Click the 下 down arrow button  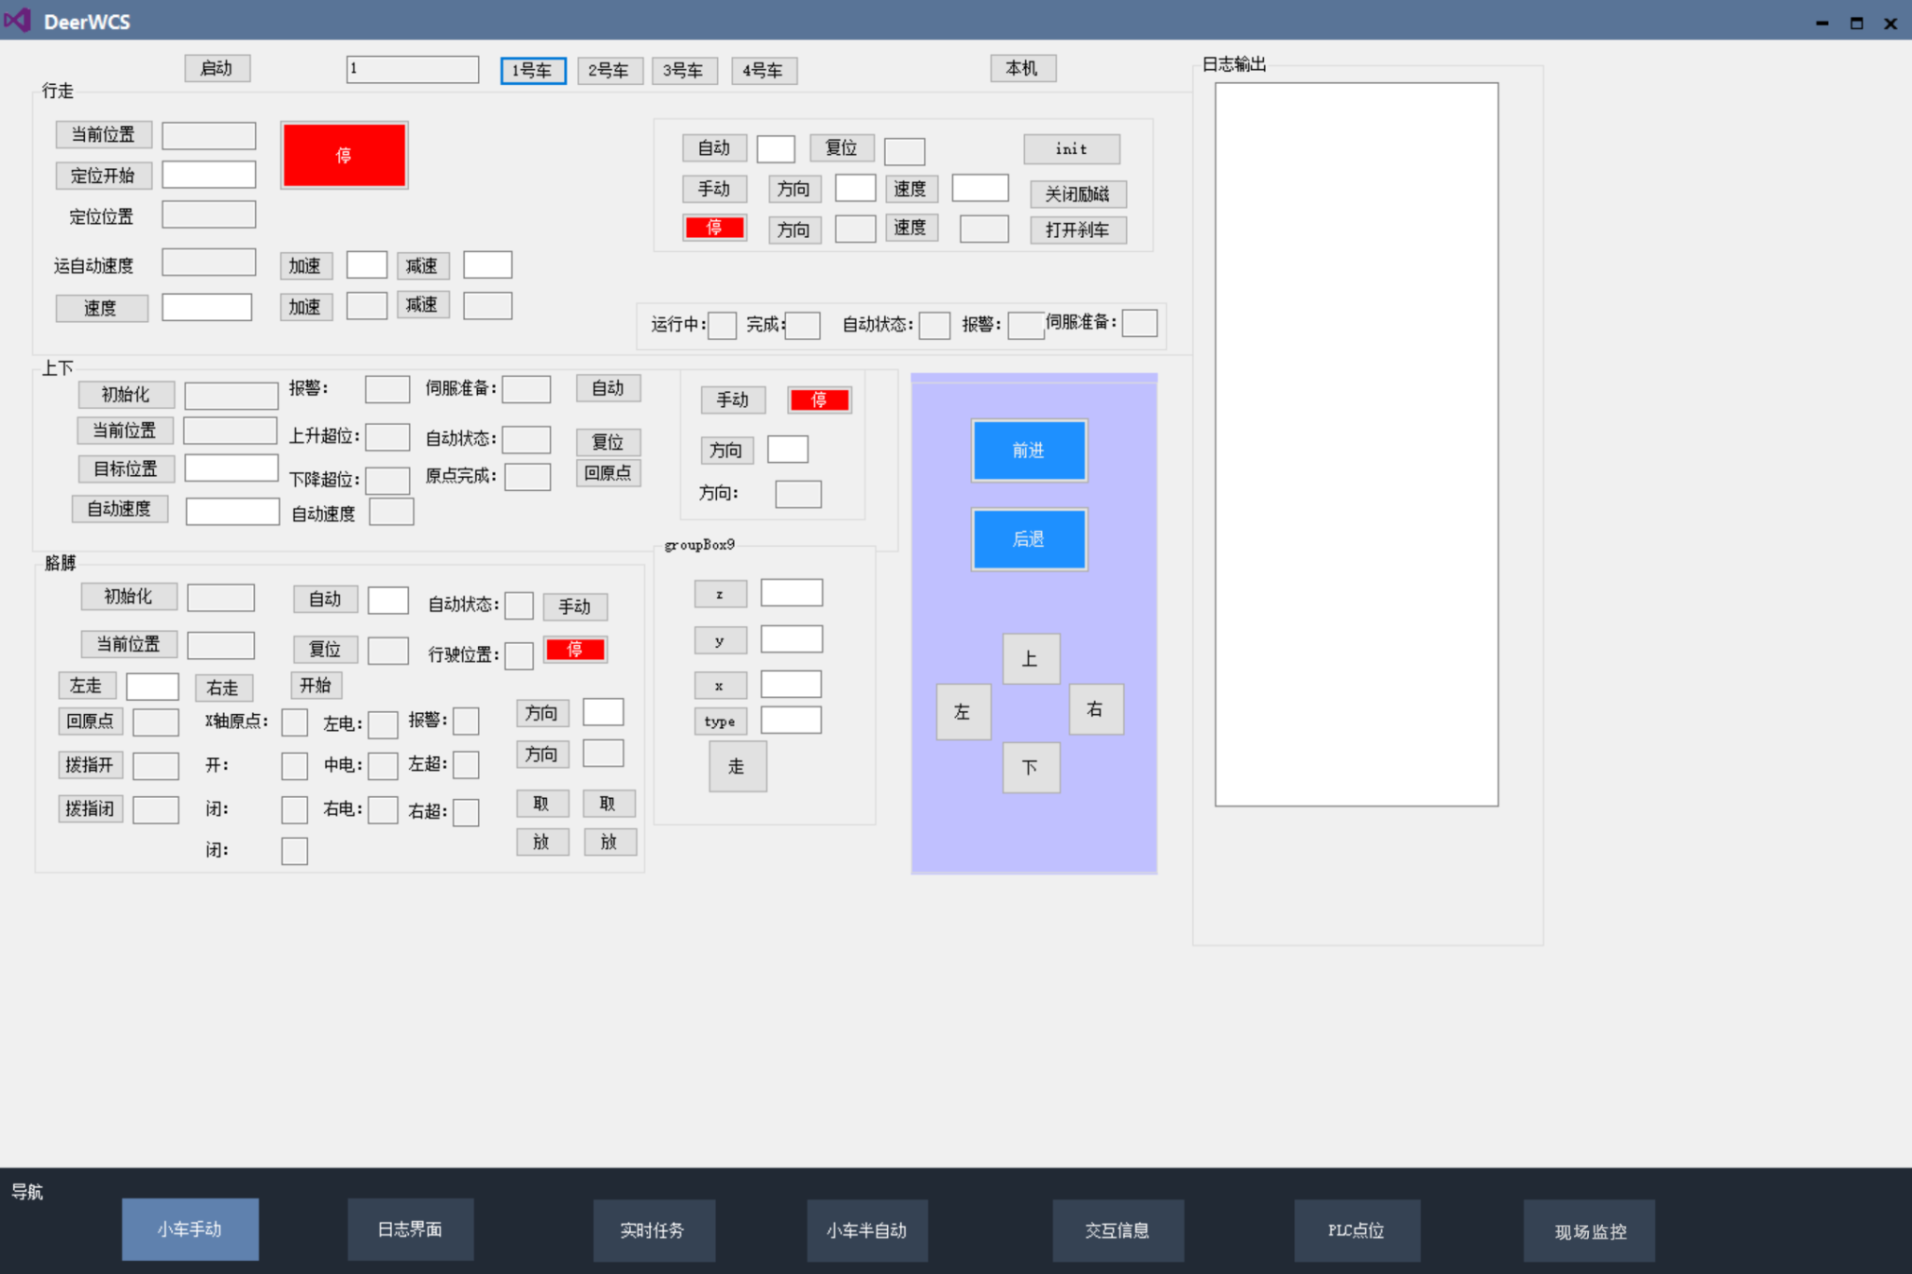1030,767
